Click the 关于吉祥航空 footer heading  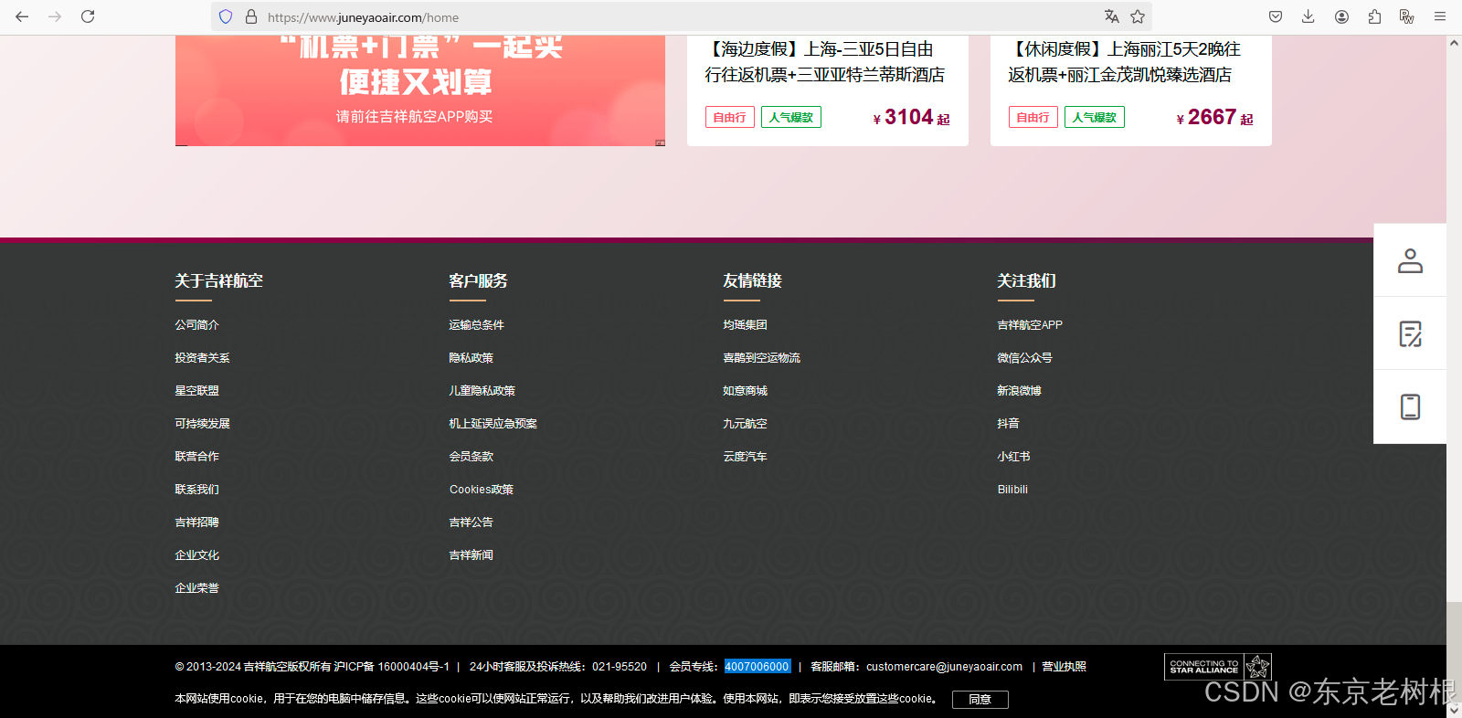click(219, 280)
